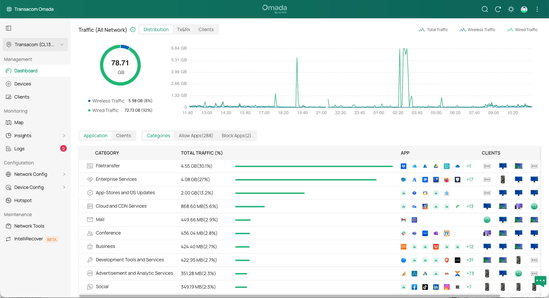Viewport: 549px width, 298px height.
Task: Switch to the traffic Clients tab
Action: click(206, 29)
